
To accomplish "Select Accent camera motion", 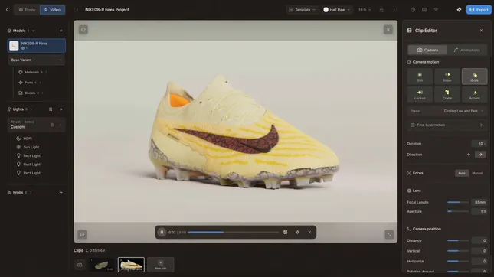I will 474,94.
